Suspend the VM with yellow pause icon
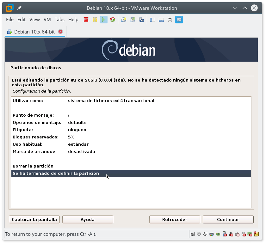Image resolution: width=266 pixels, height=244 pixels. [95, 20]
